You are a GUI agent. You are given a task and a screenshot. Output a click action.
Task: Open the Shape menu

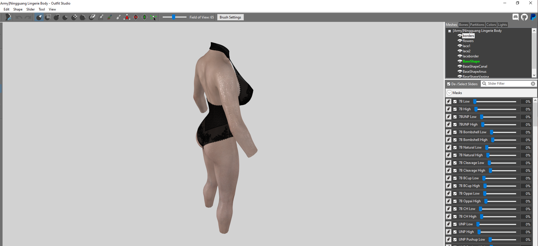(x=18, y=9)
